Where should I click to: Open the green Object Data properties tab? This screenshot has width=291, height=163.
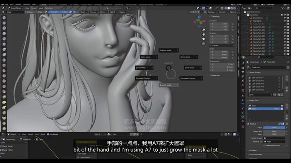tap(243, 117)
